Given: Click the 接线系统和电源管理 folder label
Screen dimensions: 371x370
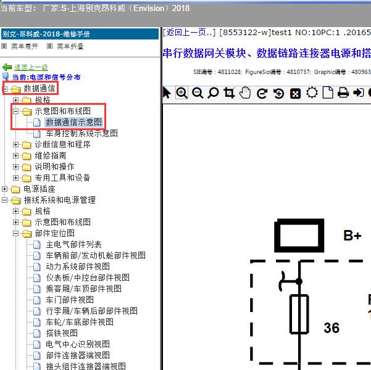Looking at the screenshot, I should 59,200.
